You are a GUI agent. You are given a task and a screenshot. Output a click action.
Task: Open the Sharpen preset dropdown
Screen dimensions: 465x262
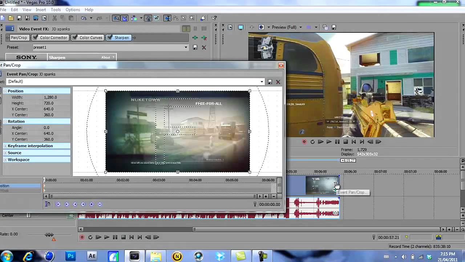pyautogui.click(x=186, y=47)
